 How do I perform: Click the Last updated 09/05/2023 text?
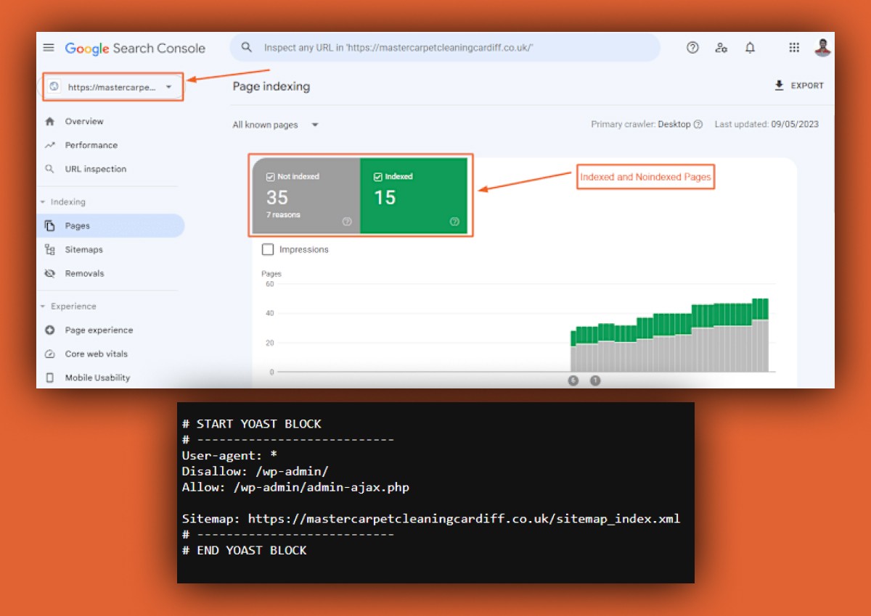(x=766, y=125)
